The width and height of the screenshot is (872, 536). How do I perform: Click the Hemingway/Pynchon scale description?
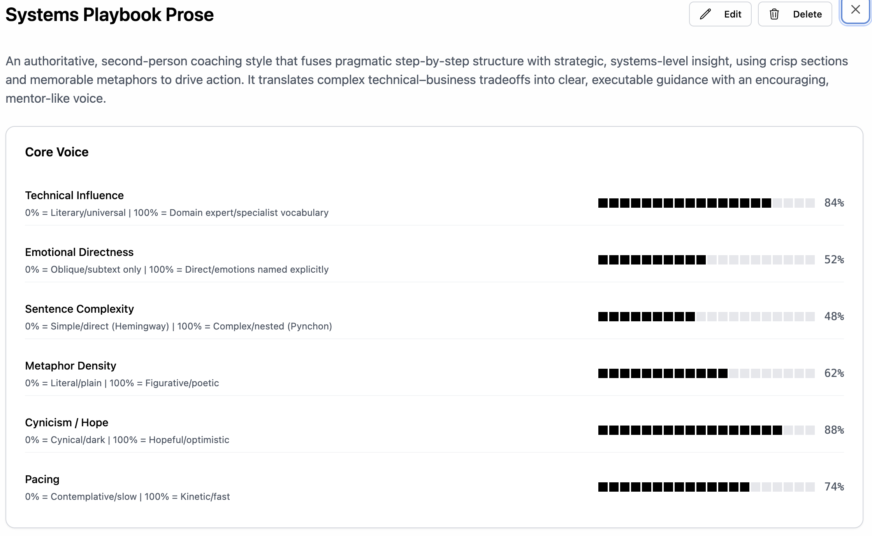point(178,326)
